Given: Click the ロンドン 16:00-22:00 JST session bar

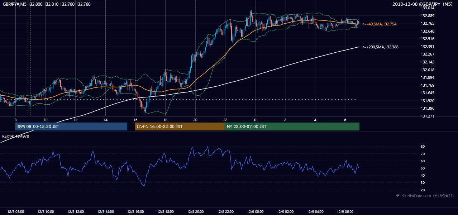Looking at the screenshot, I should 180,126.
